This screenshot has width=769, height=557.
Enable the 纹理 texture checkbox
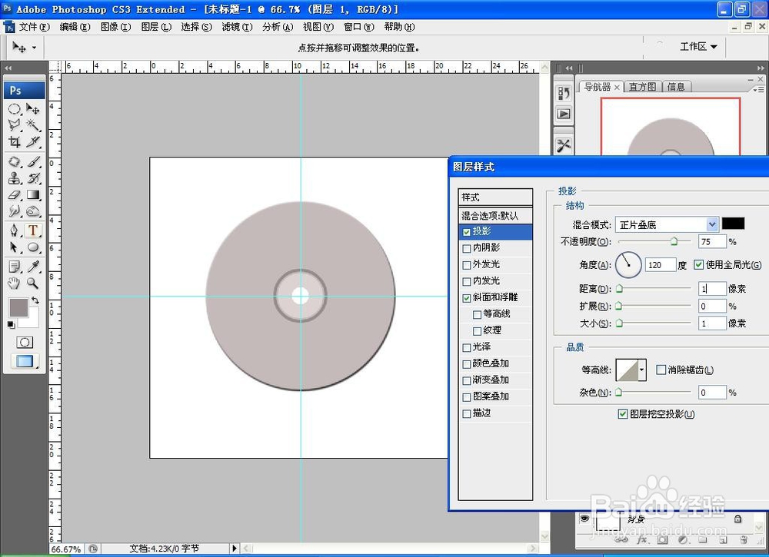[x=477, y=331]
